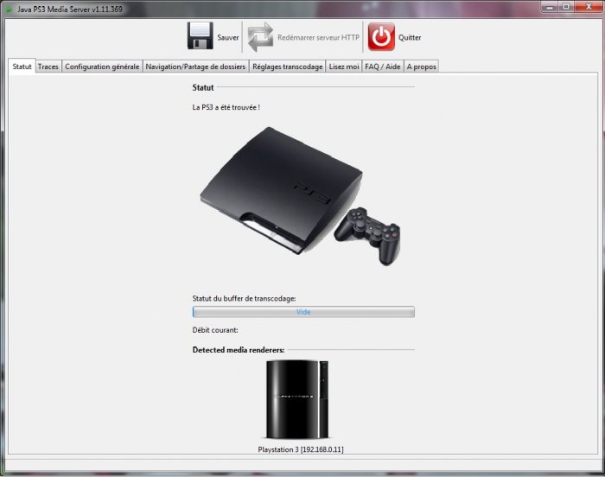Go to Réglages transcodage tab

(x=288, y=67)
